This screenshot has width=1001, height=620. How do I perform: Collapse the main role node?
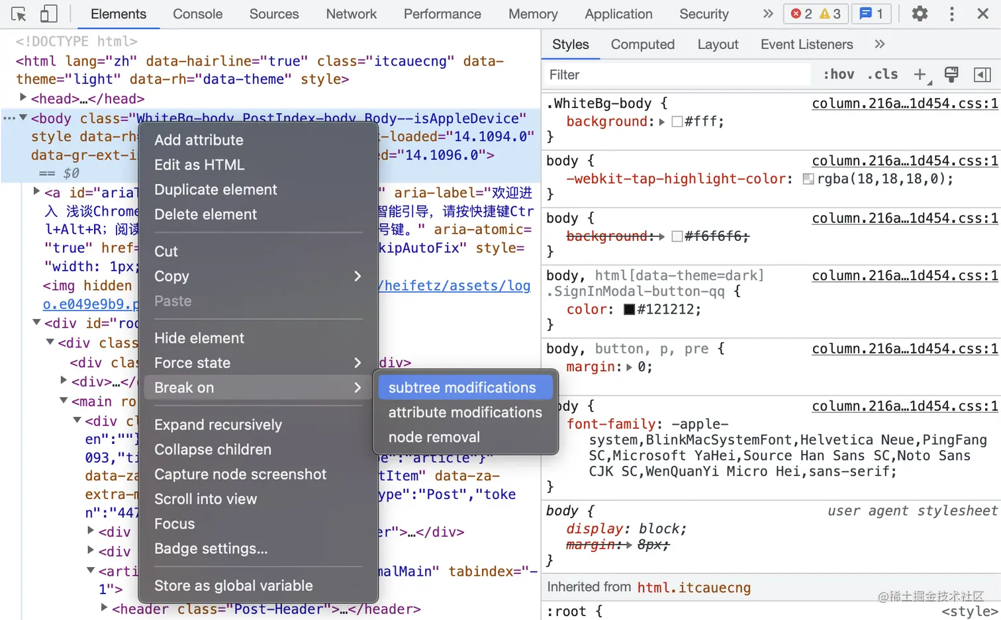click(64, 400)
